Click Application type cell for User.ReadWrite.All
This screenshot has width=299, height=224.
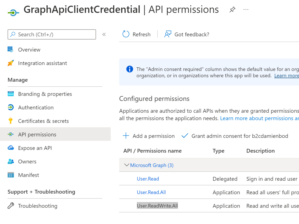point(226,206)
